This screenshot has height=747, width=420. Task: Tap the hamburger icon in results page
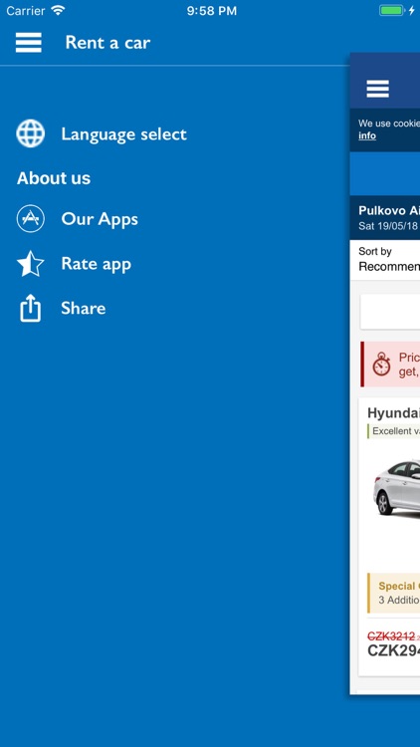(x=377, y=89)
